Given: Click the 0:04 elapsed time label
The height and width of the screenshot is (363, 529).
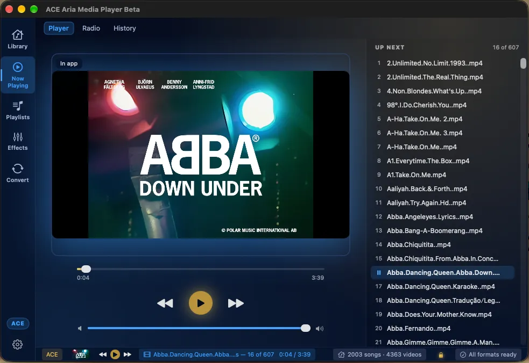Looking at the screenshot, I should 83,278.
